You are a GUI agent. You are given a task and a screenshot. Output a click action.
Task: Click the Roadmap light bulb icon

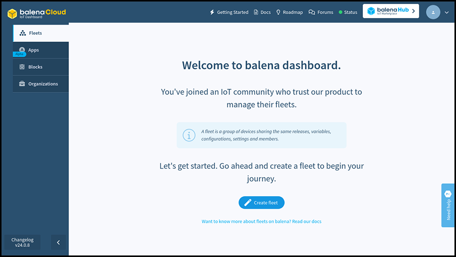click(278, 12)
